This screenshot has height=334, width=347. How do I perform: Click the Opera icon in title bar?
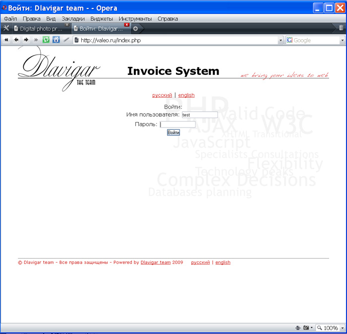[4, 8]
